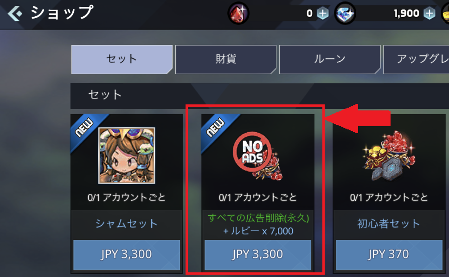This screenshot has width=449, height=277.
Task: Tap the red ruby currency icon
Action: coord(238,13)
